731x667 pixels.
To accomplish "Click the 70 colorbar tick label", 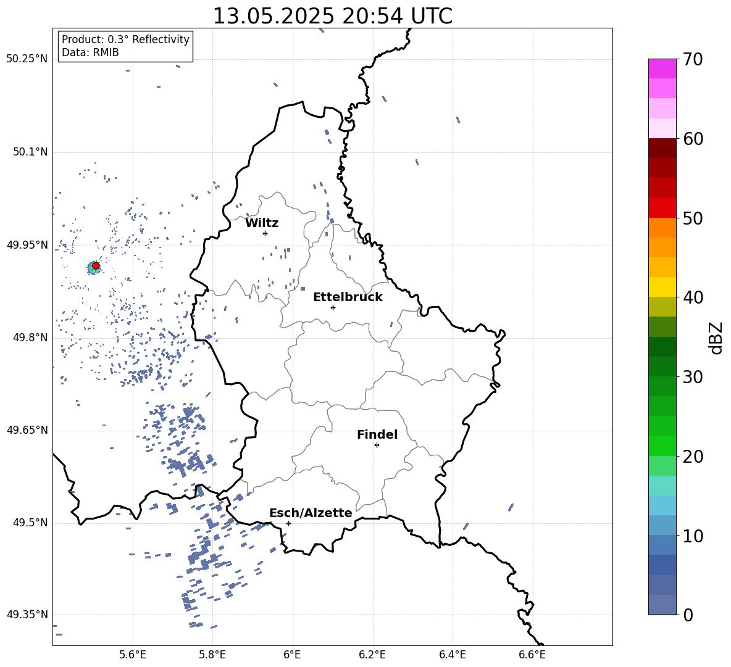I will coord(693,60).
